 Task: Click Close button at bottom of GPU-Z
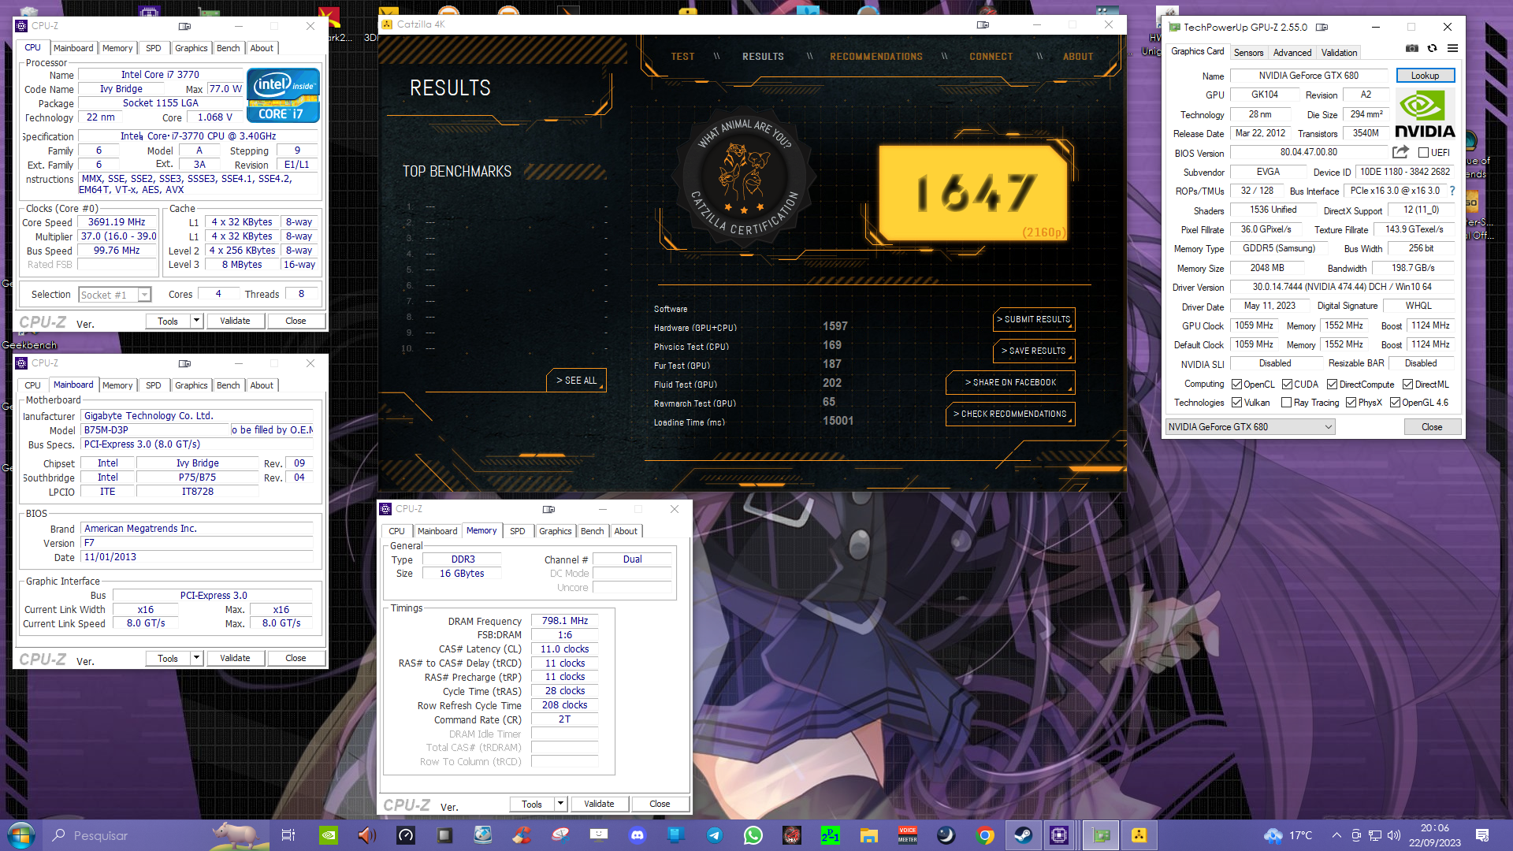[1432, 427]
